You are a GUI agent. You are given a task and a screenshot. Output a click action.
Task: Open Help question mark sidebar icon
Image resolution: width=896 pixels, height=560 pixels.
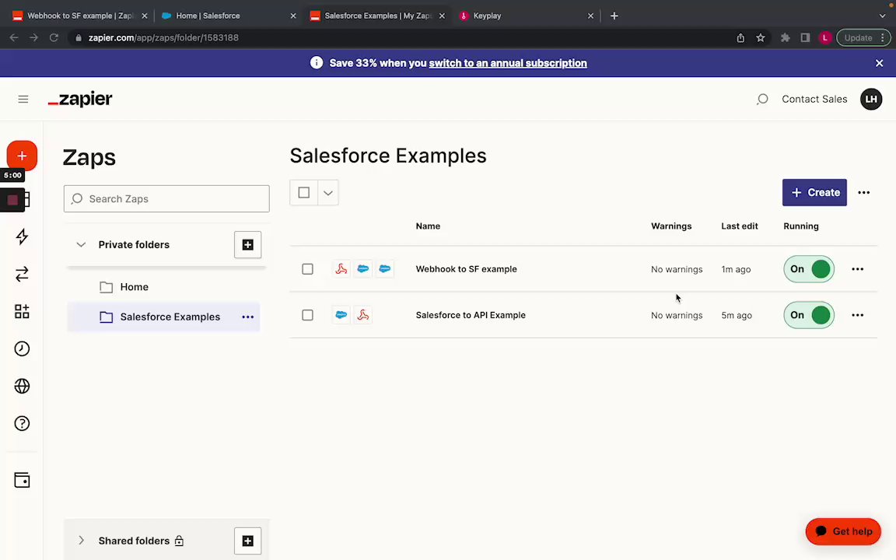click(x=22, y=423)
